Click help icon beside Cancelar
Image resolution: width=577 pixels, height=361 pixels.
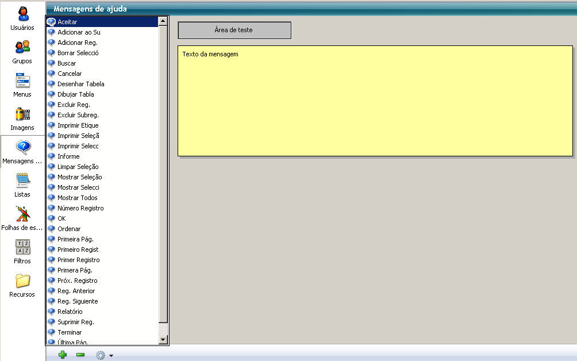(52, 74)
